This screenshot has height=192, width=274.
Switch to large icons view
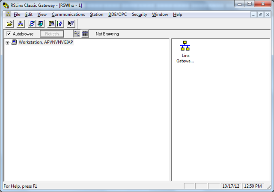pyautogui.click(x=77, y=34)
